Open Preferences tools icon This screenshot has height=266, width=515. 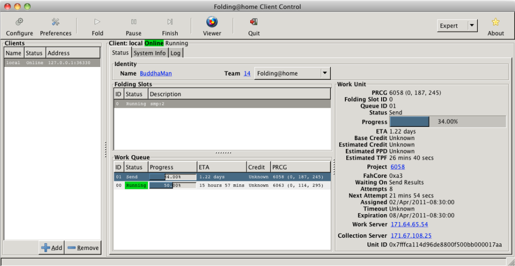click(55, 22)
